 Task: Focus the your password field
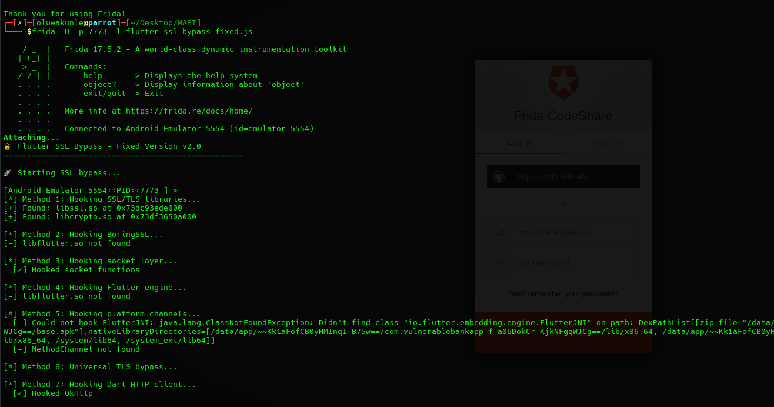click(563, 262)
